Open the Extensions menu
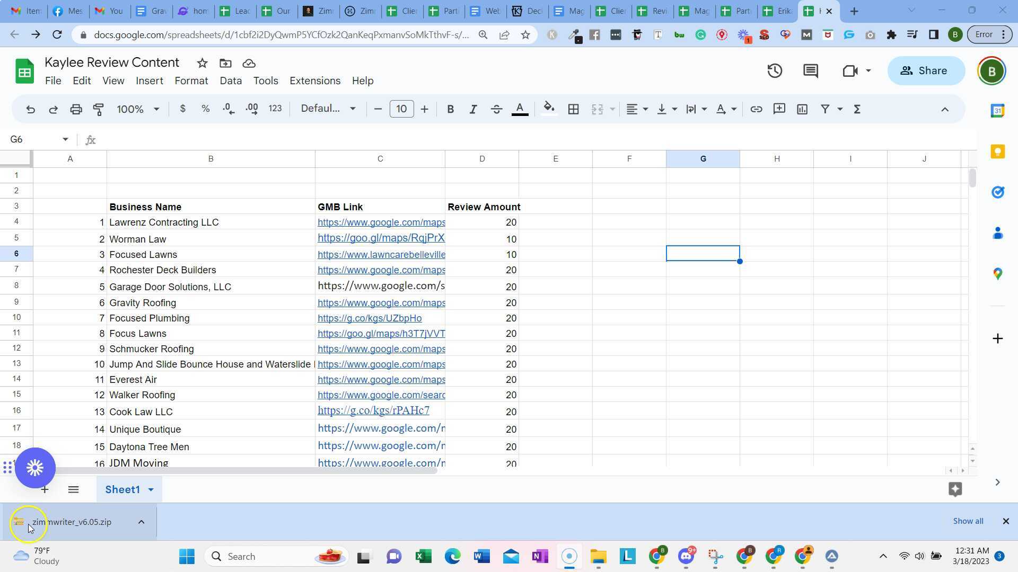The image size is (1018, 572). point(315,81)
